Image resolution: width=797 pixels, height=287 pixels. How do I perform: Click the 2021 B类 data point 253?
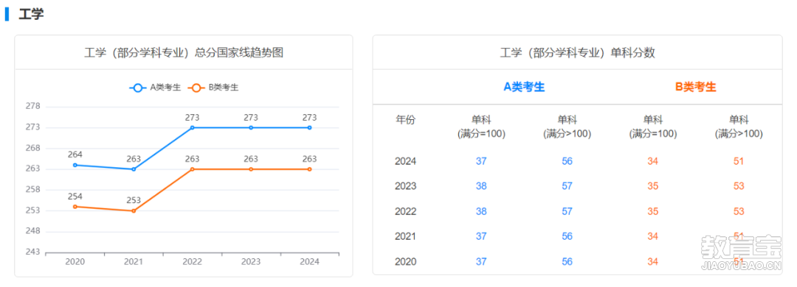(134, 210)
